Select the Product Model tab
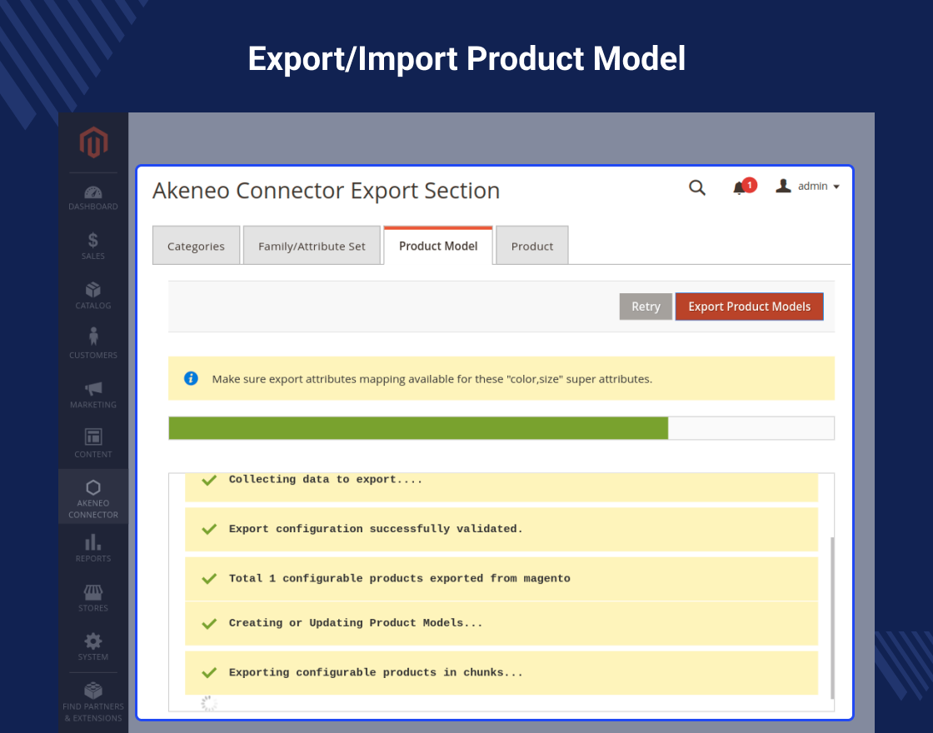Viewport: 933px width, 733px height. pos(438,246)
